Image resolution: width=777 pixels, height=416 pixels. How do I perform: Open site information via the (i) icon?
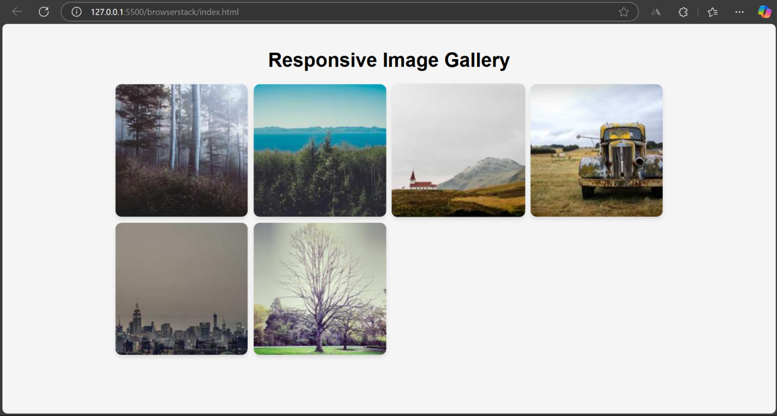click(76, 12)
